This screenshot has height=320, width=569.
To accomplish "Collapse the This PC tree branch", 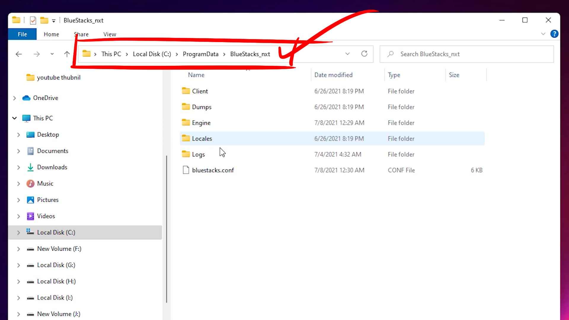I will [x=15, y=118].
